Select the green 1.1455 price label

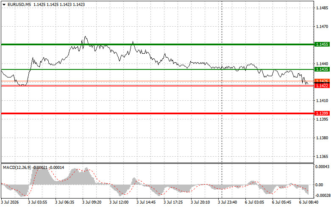(x=322, y=44)
